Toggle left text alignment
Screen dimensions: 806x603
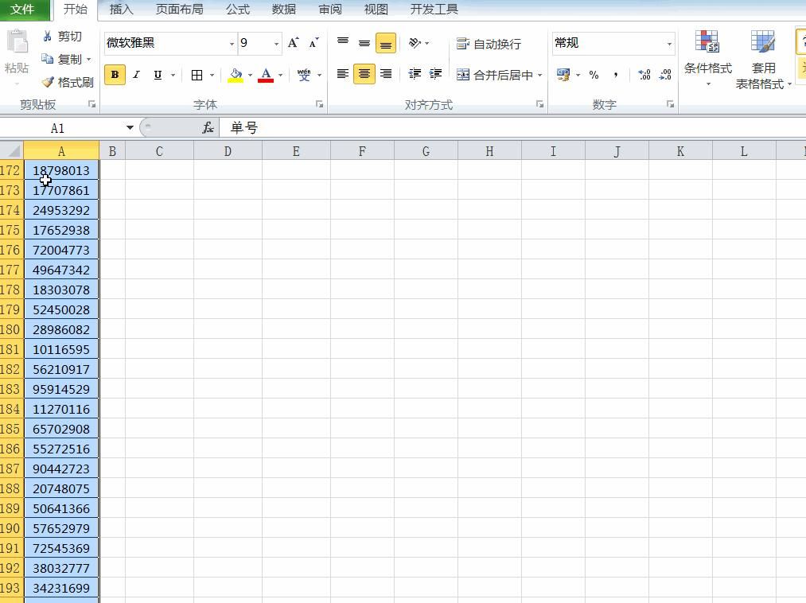coord(343,74)
